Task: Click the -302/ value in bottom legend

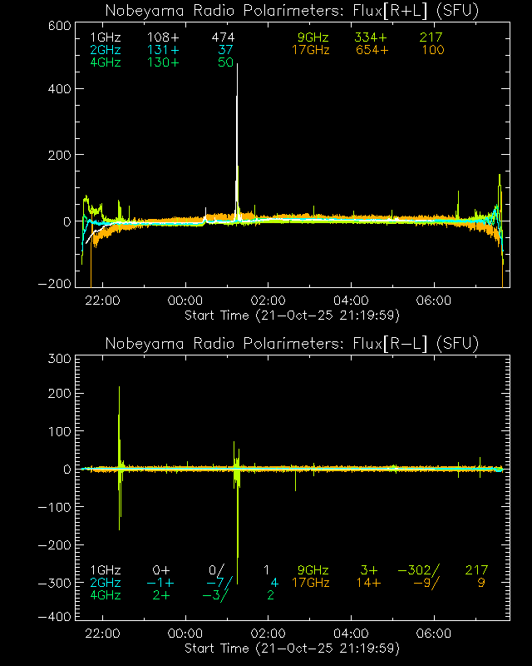Action: click(419, 570)
